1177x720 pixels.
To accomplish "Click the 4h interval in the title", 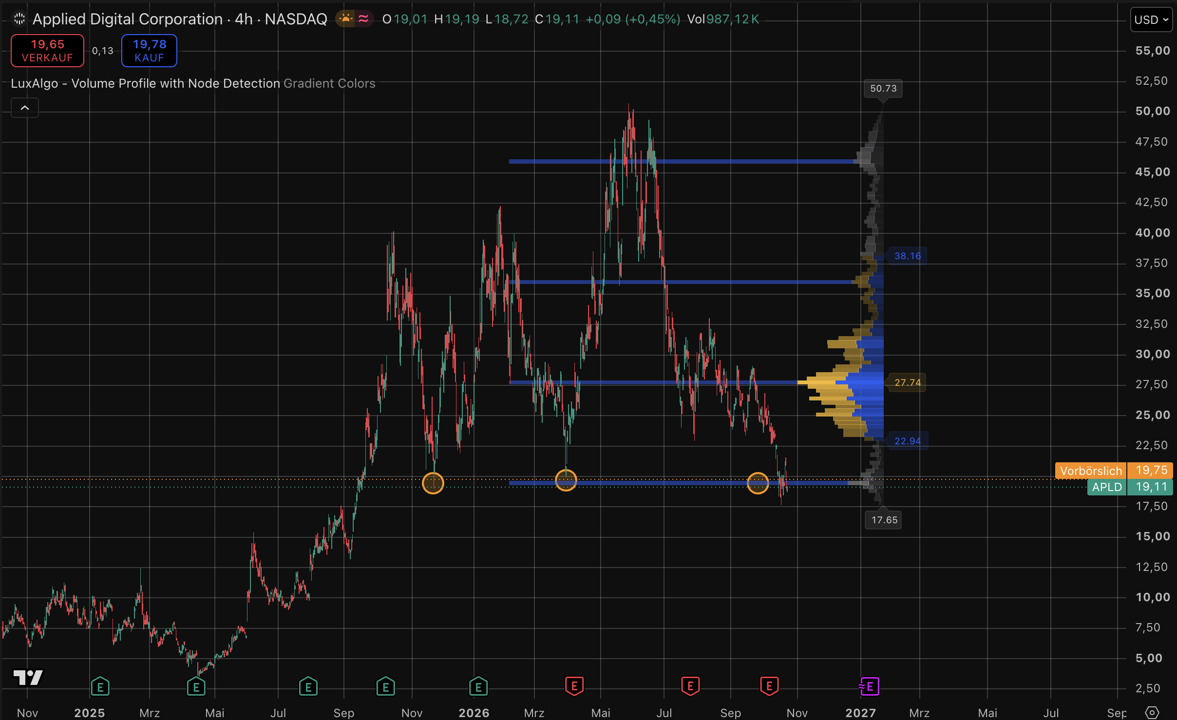I will 244,19.
